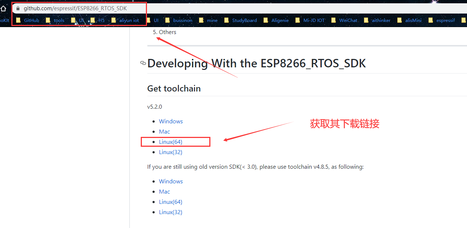Open Windows link under v5.2.0 toolchain
Viewport: 467px width, 228px height.
[171, 121]
